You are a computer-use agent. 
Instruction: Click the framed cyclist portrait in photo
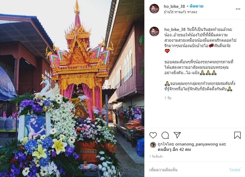click(35, 126)
